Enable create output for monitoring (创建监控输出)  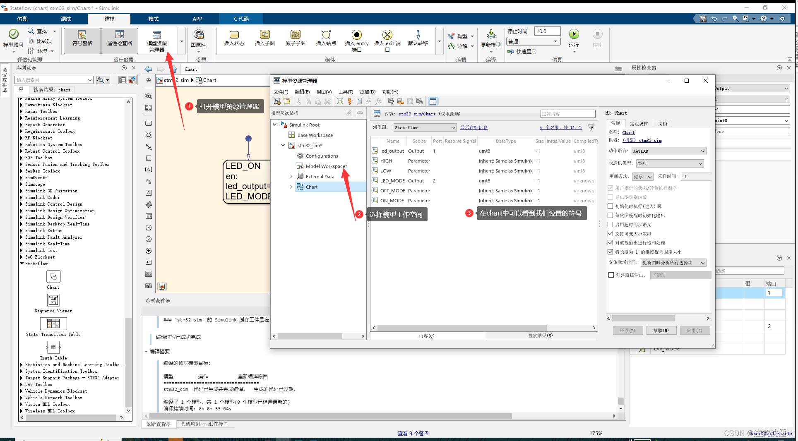tap(611, 275)
